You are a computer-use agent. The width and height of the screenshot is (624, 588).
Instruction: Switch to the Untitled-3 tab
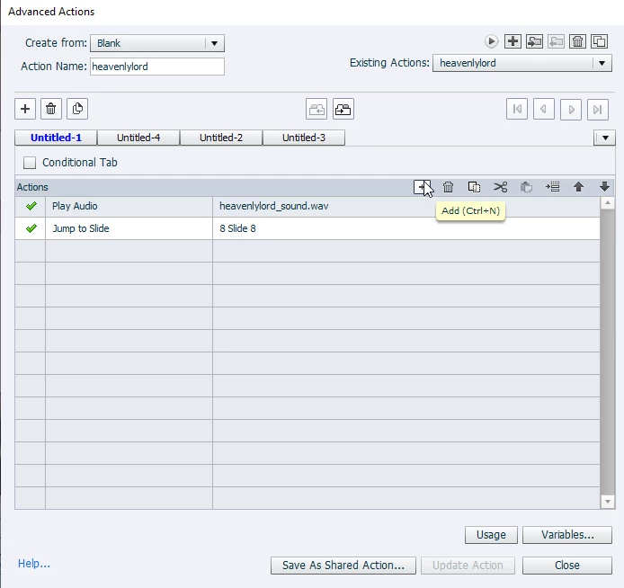(x=304, y=138)
